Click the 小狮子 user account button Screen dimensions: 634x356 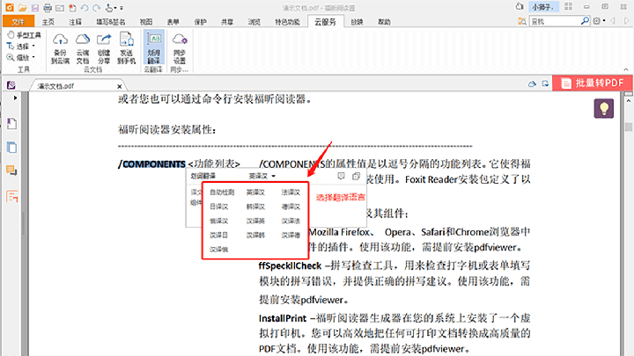543,7
